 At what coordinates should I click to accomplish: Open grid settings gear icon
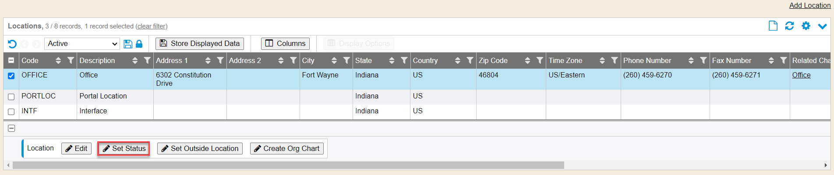[x=806, y=26]
